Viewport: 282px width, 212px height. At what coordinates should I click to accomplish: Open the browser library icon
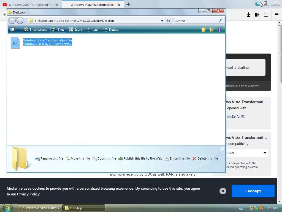pyautogui.click(x=257, y=15)
